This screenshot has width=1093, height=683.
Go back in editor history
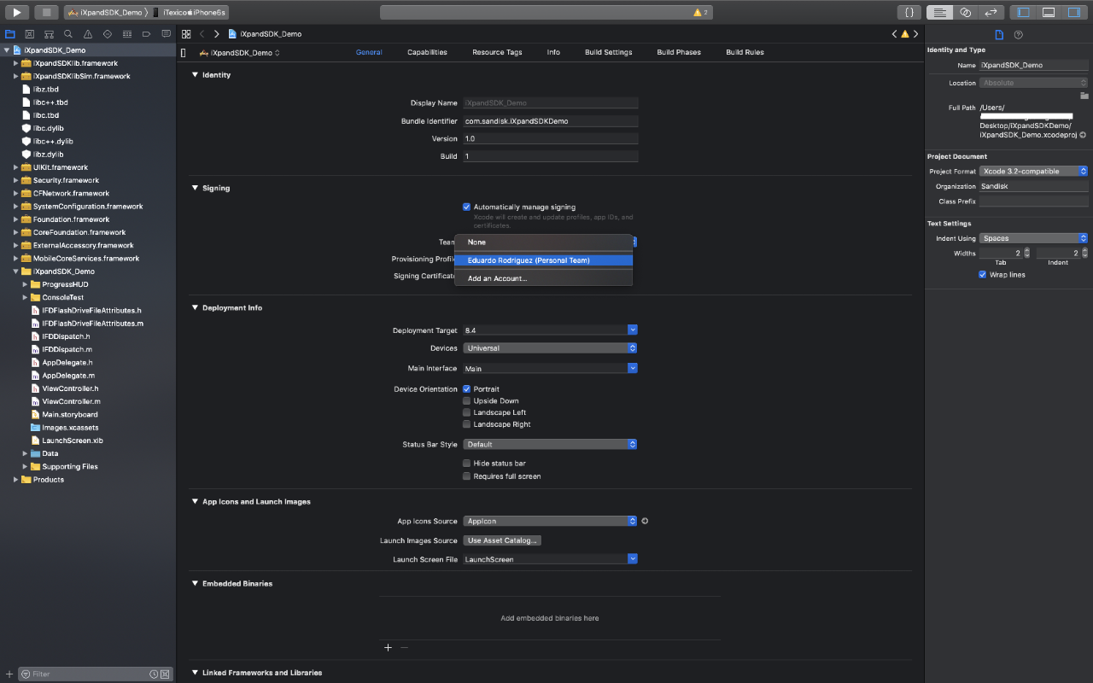(202, 34)
